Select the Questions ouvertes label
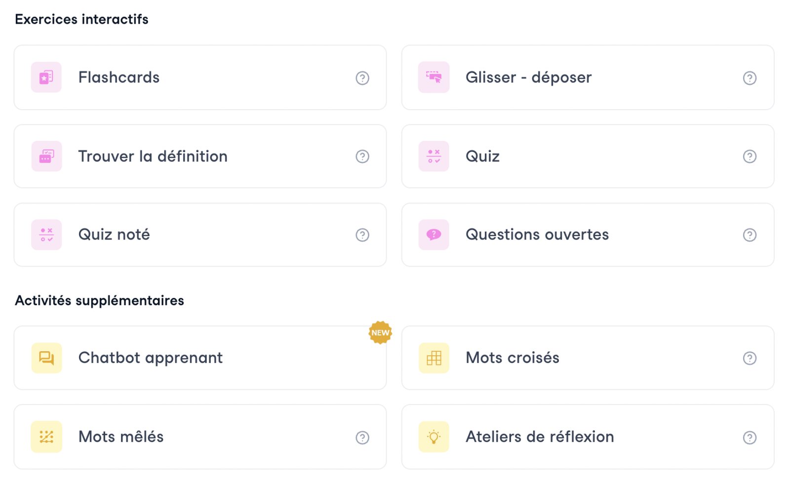Image resolution: width=790 pixels, height=493 pixels. point(537,235)
